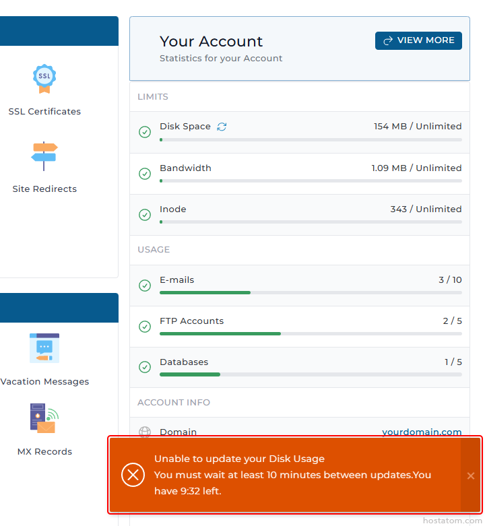485x526 pixels.
Task: Click the ACCOUNT INFO section header
Action: [174, 402]
